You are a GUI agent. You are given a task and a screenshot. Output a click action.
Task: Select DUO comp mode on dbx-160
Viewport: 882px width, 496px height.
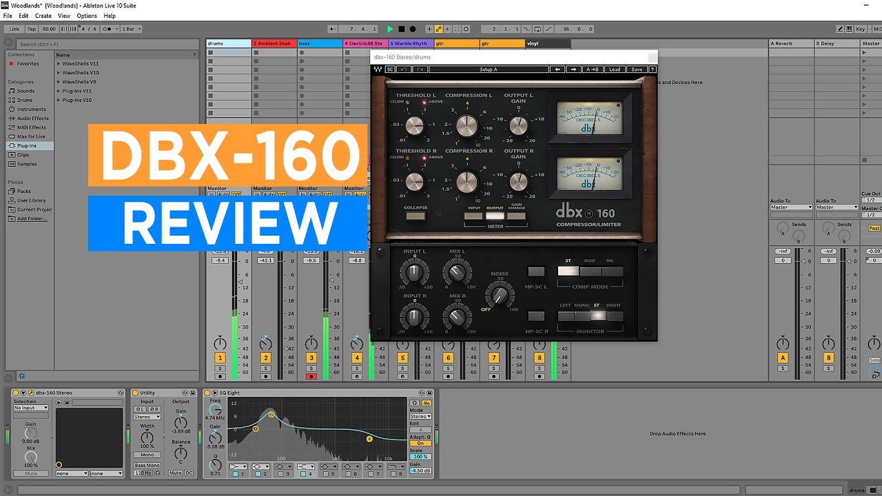click(x=590, y=271)
